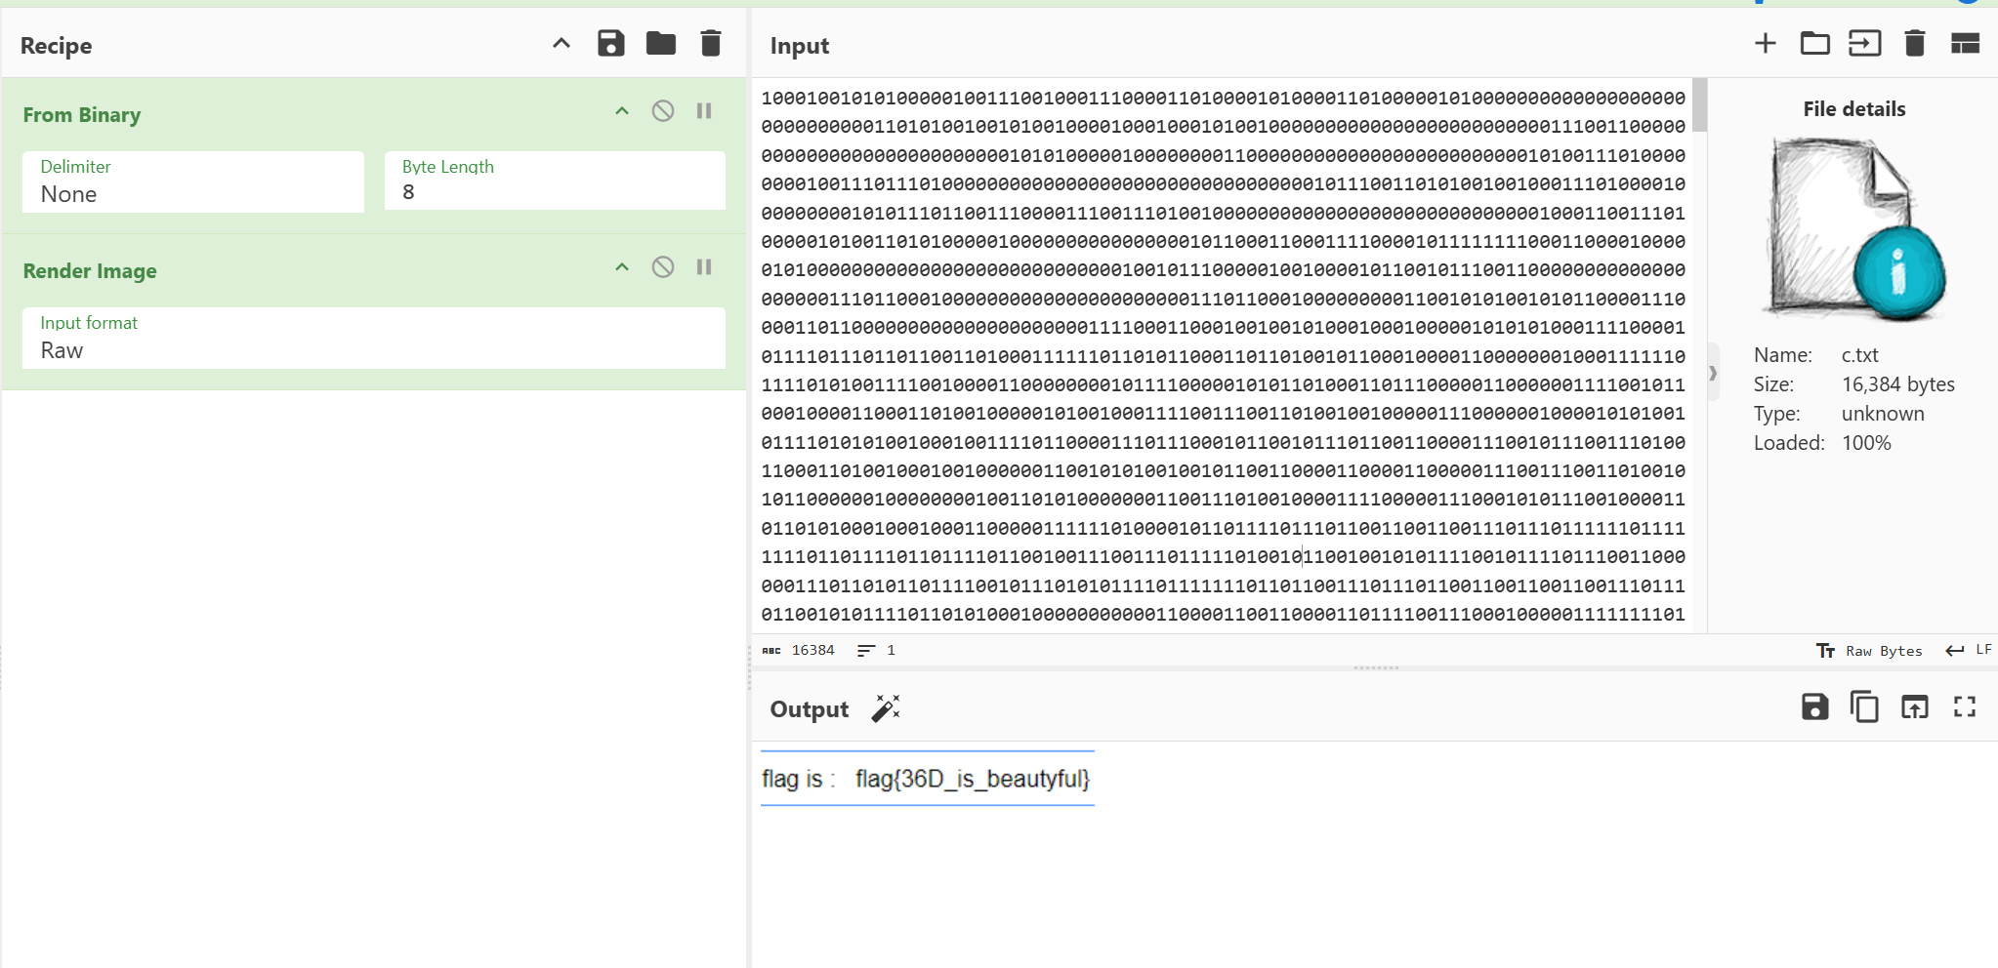1998x968 pixels.
Task: Open the Input format dropdown
Action: pyautogui.click(x=373, y=339)
